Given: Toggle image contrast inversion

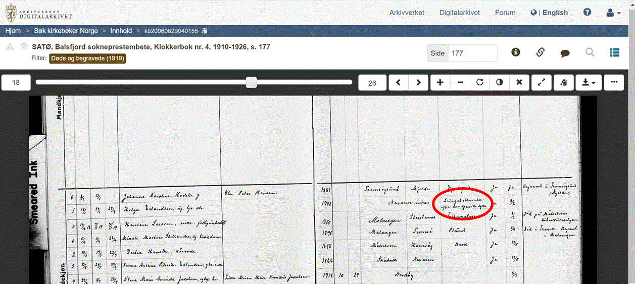Looking at the screenshot, I should pyautogui.click(x=499, y=82).
